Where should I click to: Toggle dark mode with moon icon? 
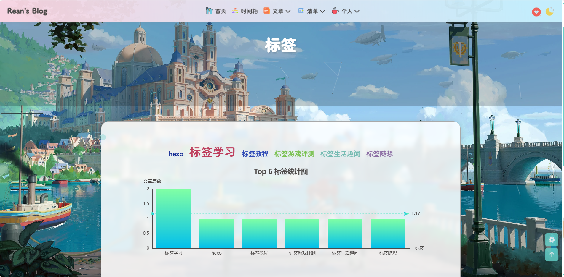pyautogui.click(x=550, y=12)
